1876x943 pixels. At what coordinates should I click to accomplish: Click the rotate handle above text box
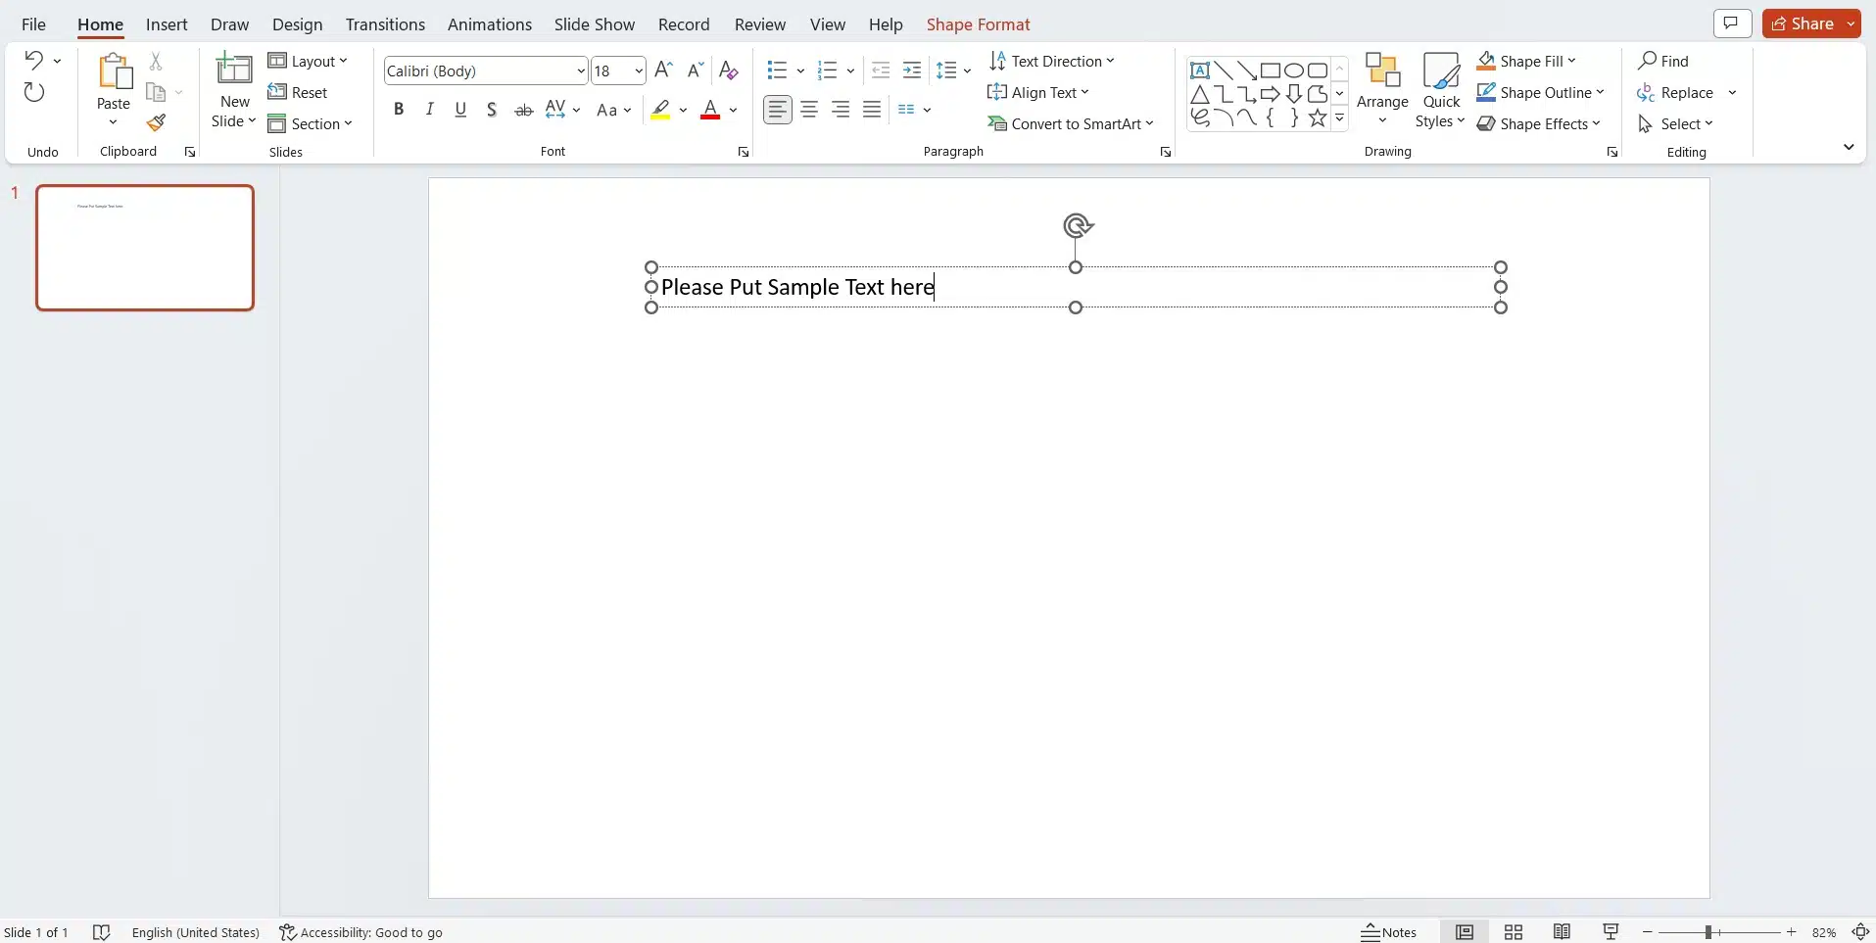(x=1077, y=226)
